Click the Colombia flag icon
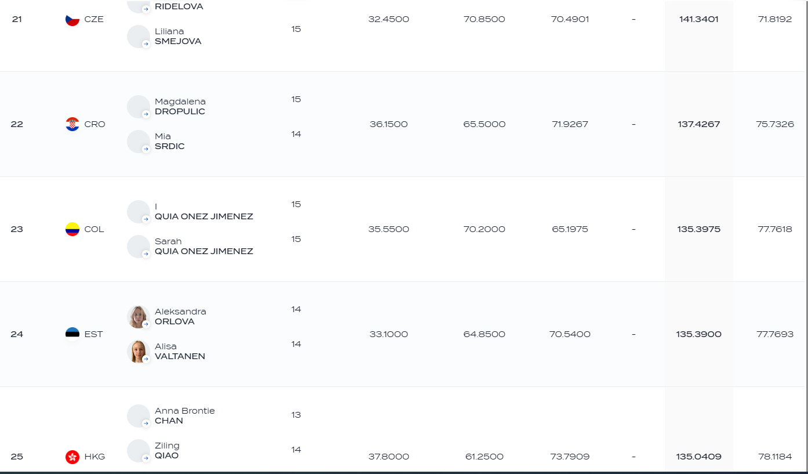 click(72, 229)
